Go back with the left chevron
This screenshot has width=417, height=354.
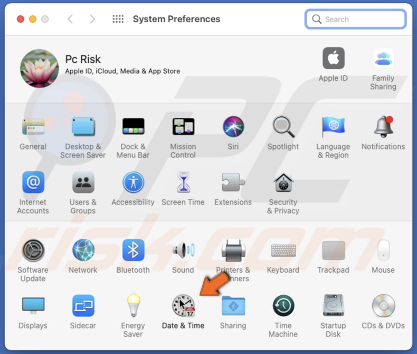coord(70,19)
